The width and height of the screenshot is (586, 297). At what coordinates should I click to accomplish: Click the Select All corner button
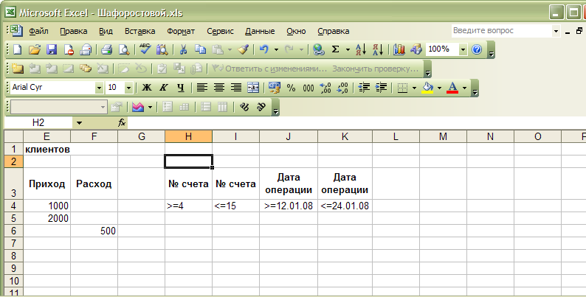(14, 136)
